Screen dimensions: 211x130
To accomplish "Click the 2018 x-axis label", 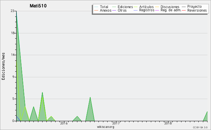I will [168, 123].
